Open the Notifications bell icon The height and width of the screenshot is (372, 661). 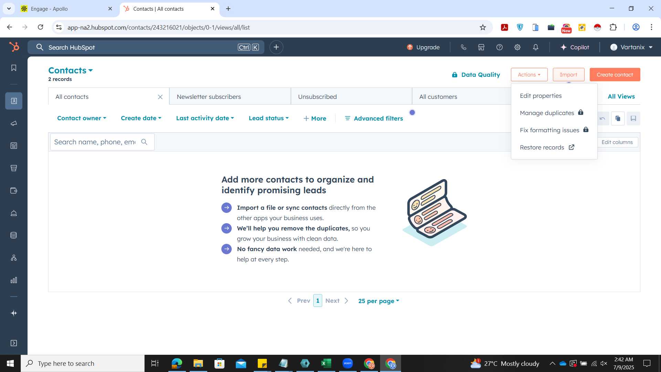(x=536, y=47)
